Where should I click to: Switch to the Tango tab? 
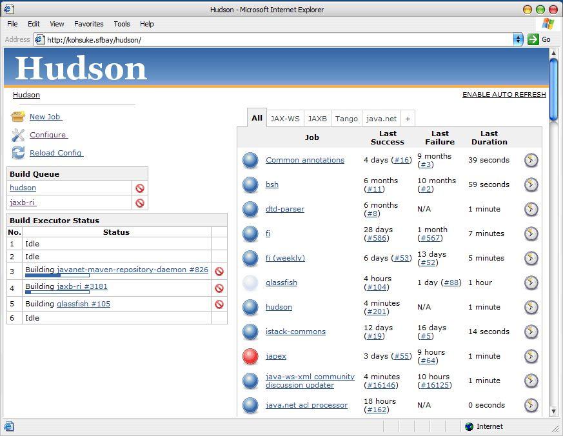346,119
